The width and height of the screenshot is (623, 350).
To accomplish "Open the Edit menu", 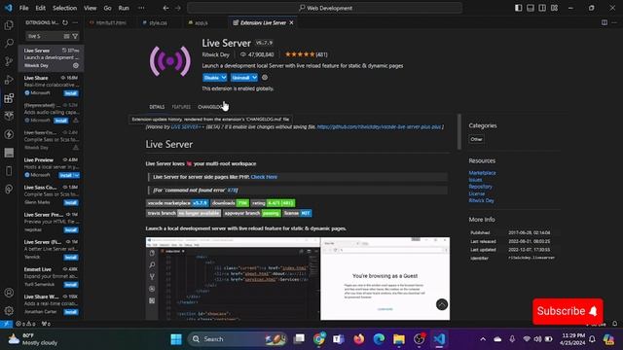I will pos(41,8).
